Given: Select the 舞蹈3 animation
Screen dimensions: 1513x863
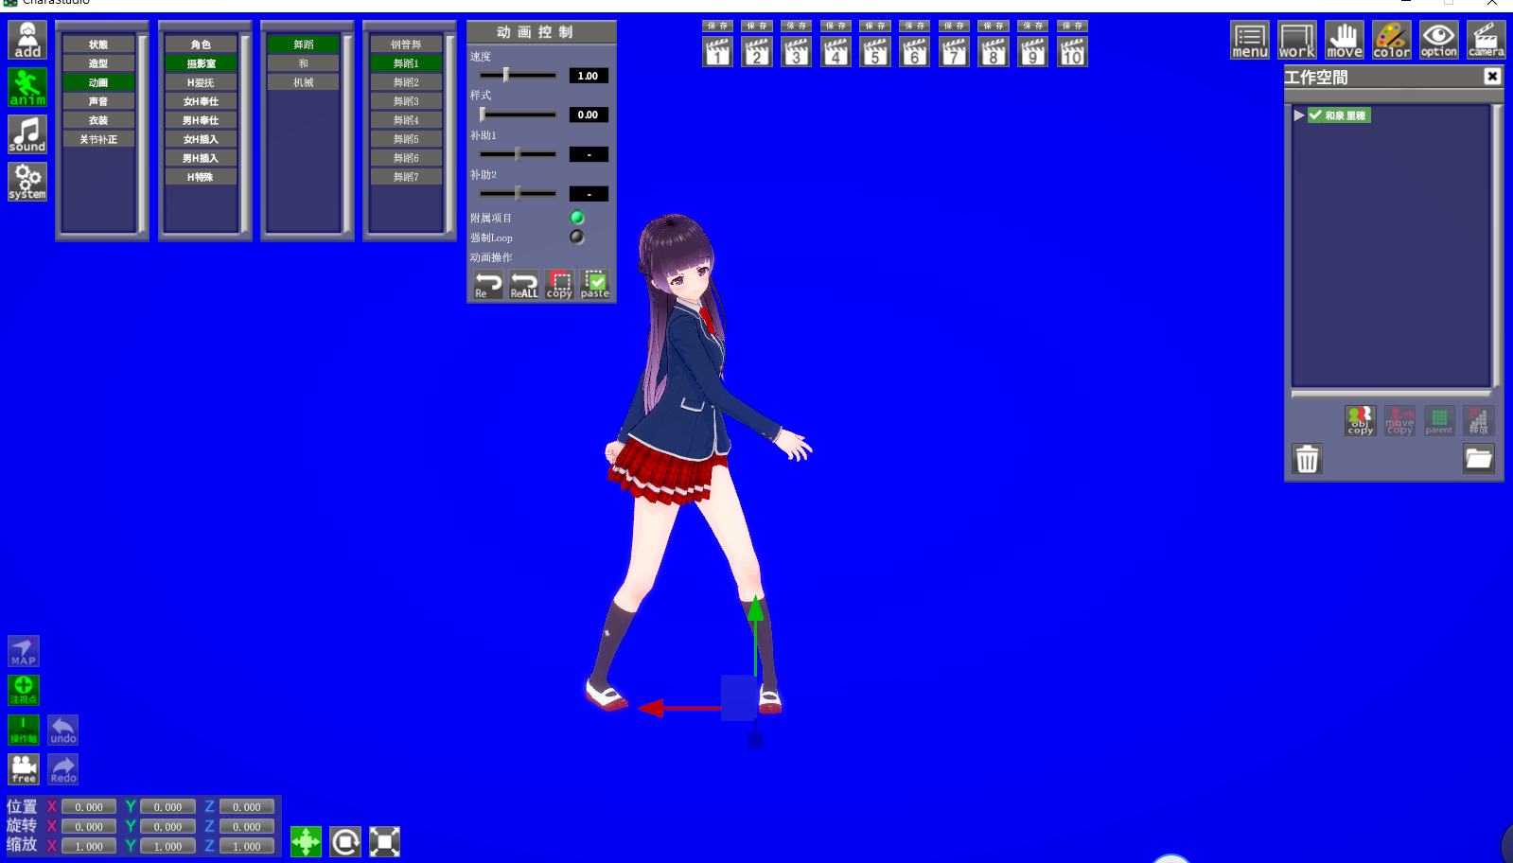Looking at the screenshot, I should point(406,101).
